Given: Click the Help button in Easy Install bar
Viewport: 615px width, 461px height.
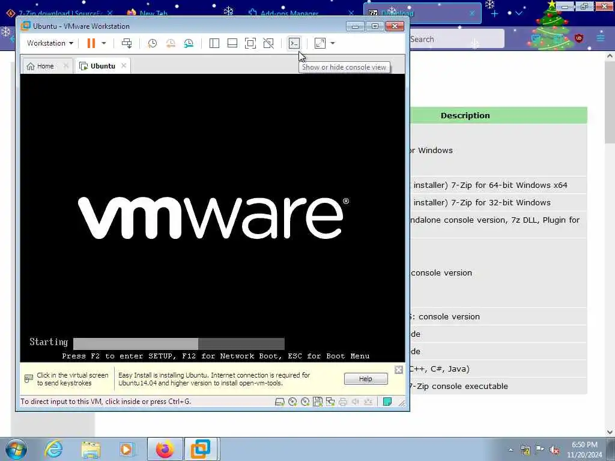Looking at the screenshot, I should point(366,379).
